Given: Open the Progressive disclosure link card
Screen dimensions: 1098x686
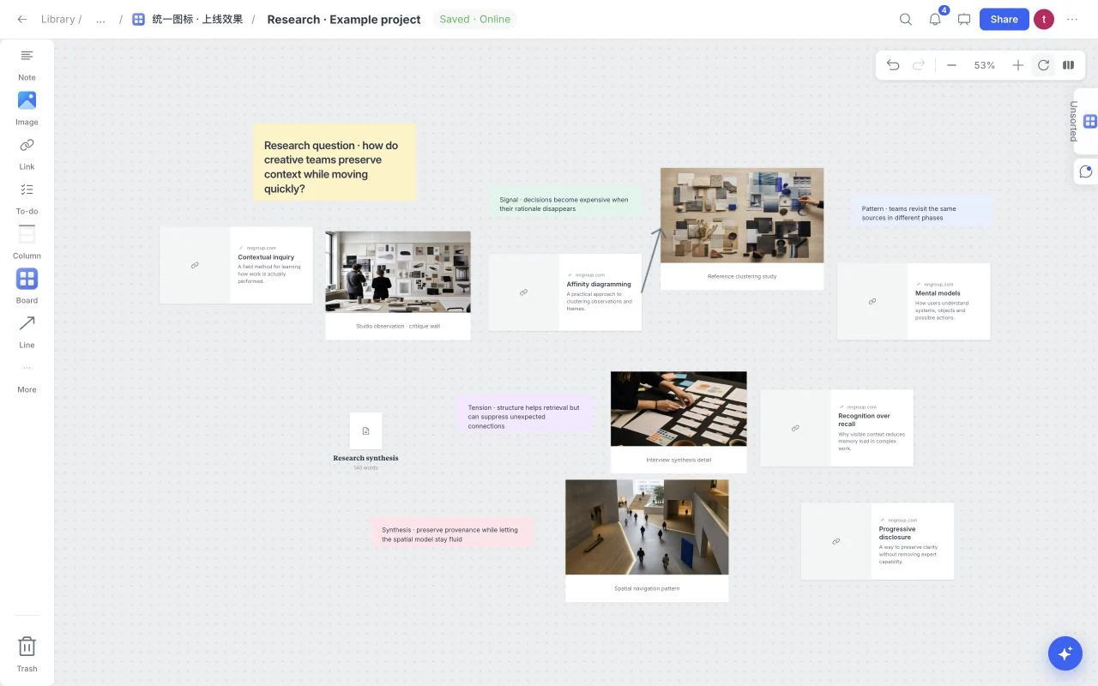Looking at the screenshot, I should 878,541.
